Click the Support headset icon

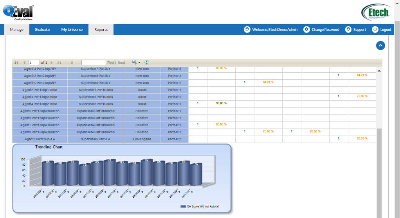pos(348,30)
